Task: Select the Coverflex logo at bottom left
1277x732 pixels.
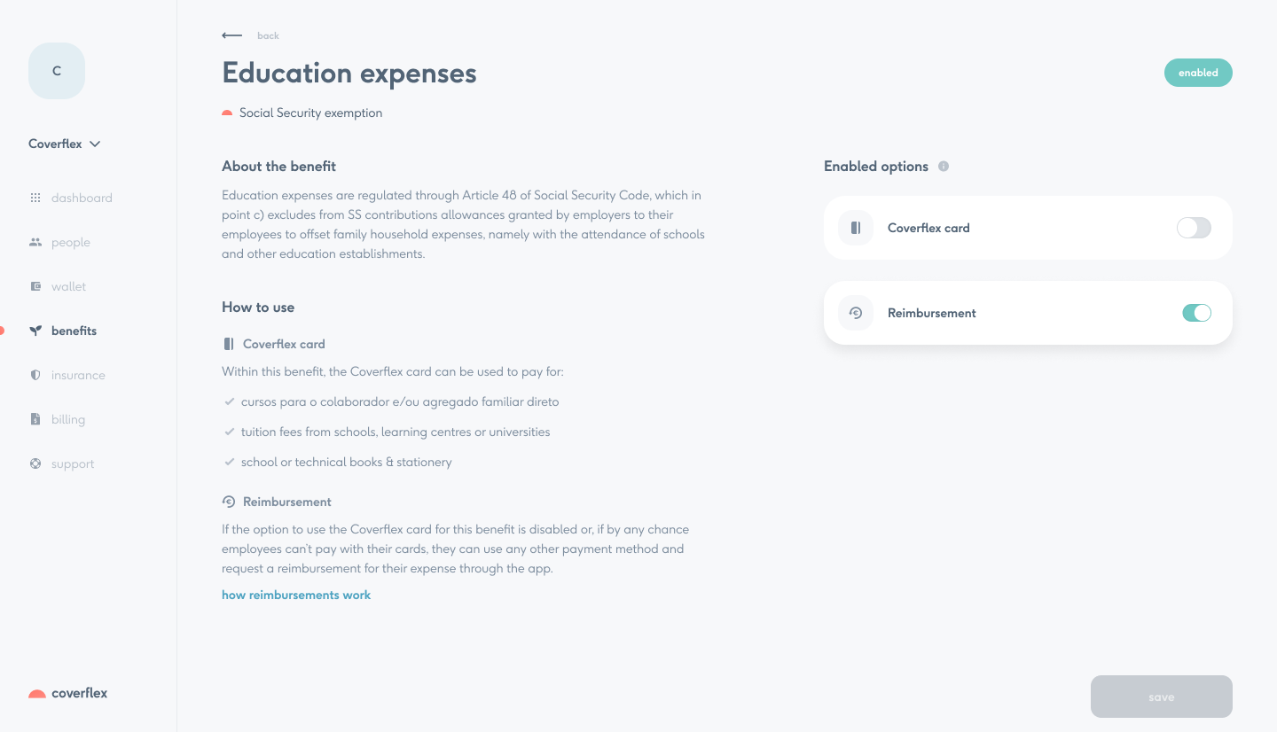Action: tap(67, 693)
